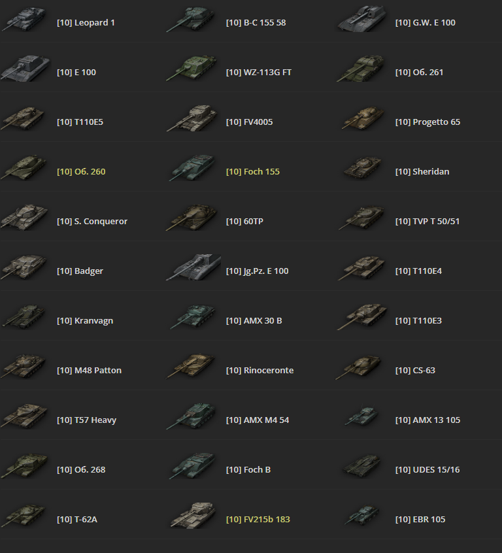Select the highlighted FV215b 183 label

click(258, 520)
